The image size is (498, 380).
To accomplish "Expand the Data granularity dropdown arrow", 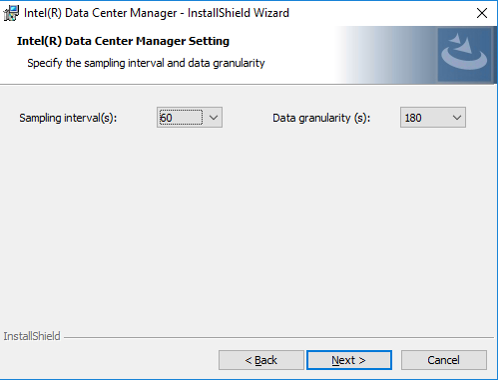I will [x=457, y=118].
